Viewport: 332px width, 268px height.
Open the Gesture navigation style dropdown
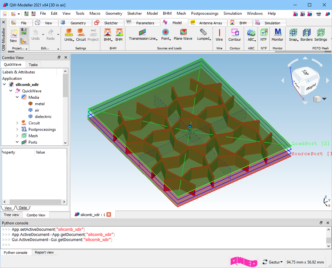pos(273,262)
